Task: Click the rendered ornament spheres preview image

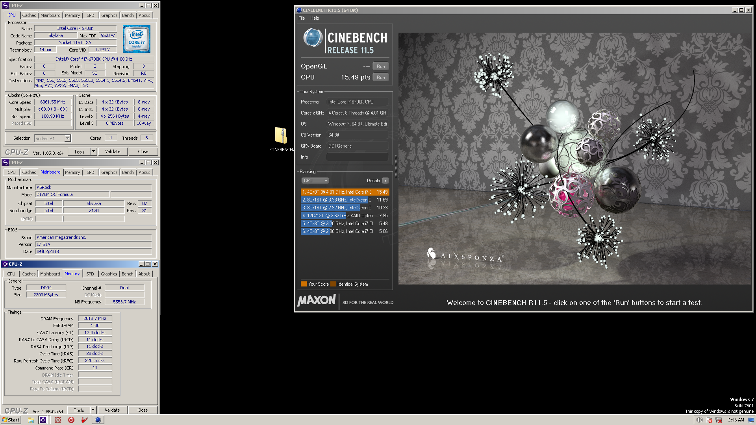Action: [574, 159]
